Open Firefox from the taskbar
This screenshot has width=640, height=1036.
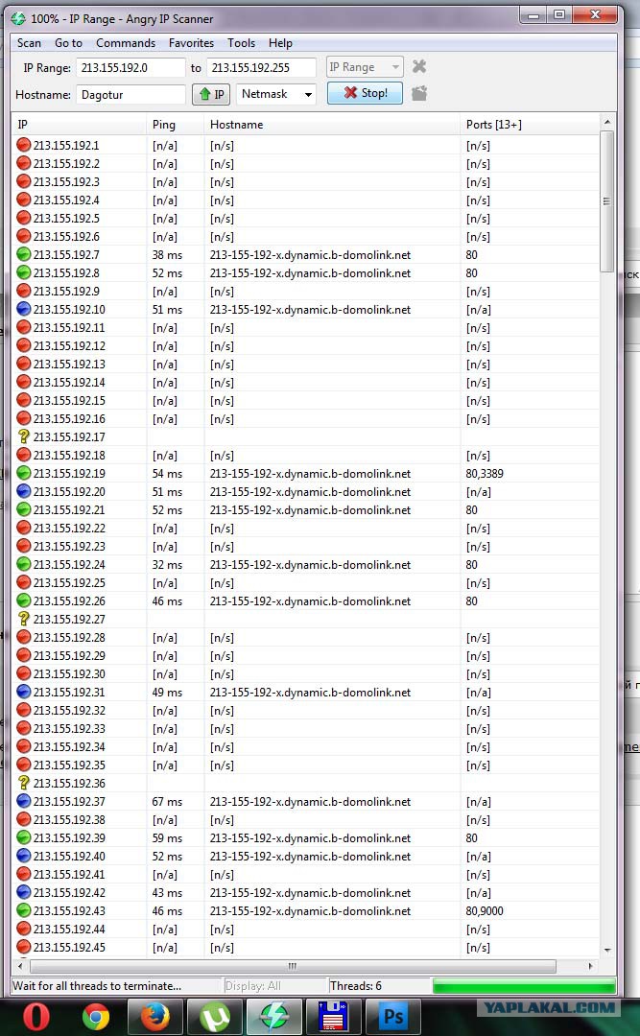point(154,1017)
